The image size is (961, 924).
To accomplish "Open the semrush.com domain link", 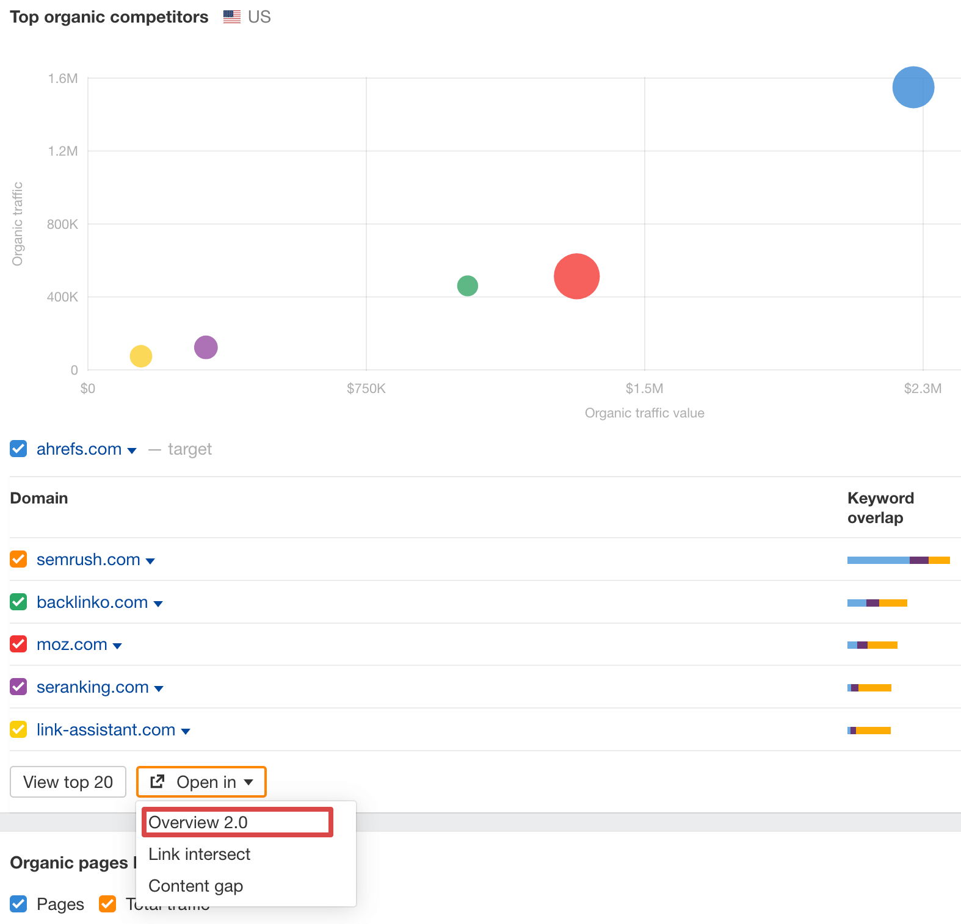I will [88, 560].
